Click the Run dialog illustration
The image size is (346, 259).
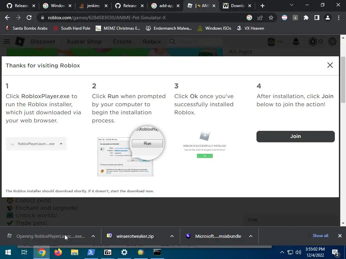coord(130,151)
